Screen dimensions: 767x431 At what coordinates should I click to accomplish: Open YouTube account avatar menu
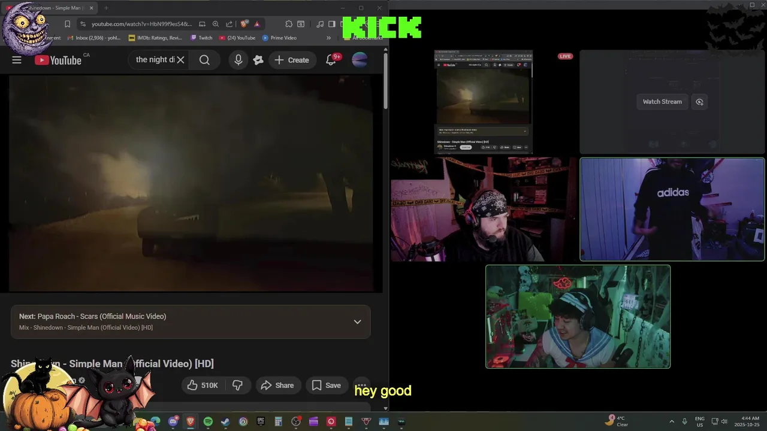tap(360, 60)
